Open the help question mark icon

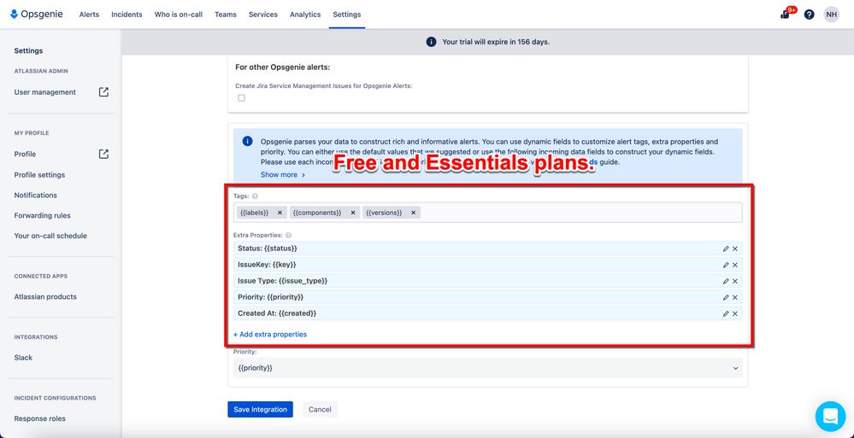point(809,15)
